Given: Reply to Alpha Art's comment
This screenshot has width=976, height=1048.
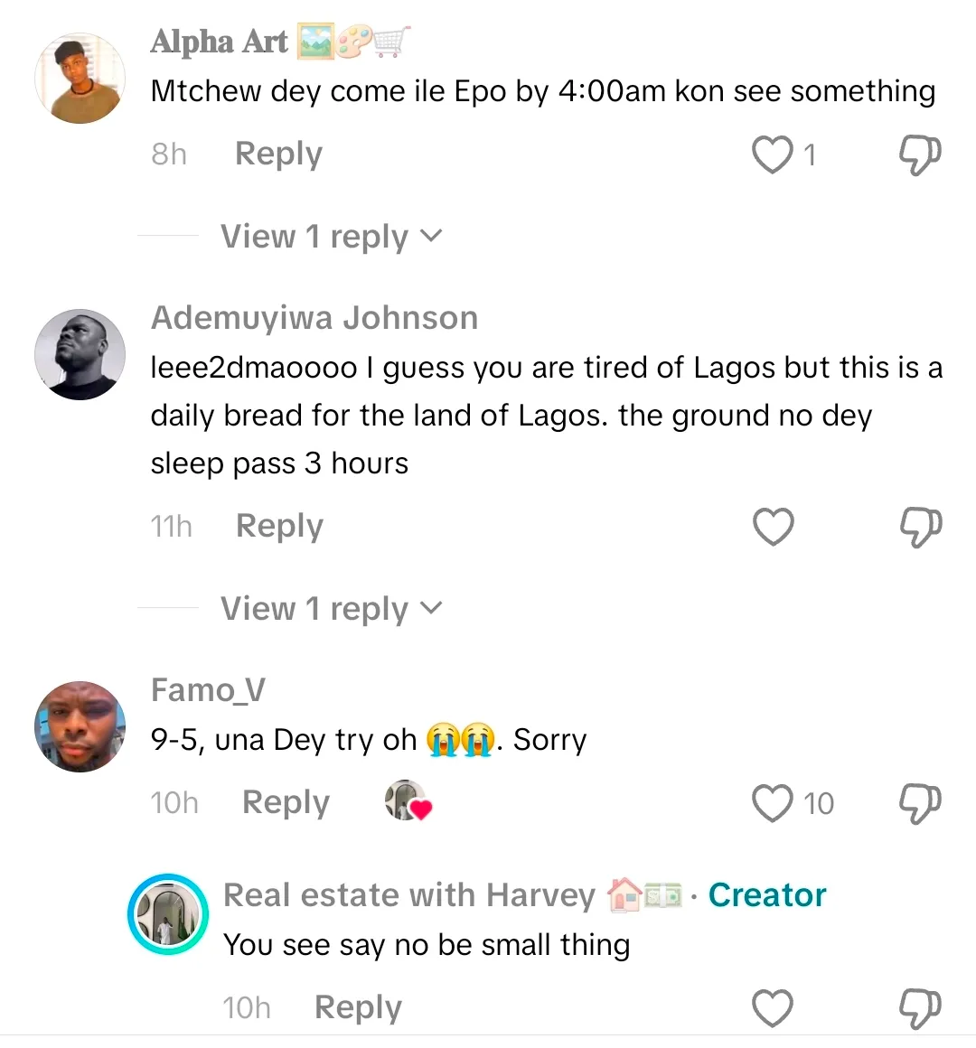Looking at the screenshot, I should pyautogui.click(x=278, y=154).
